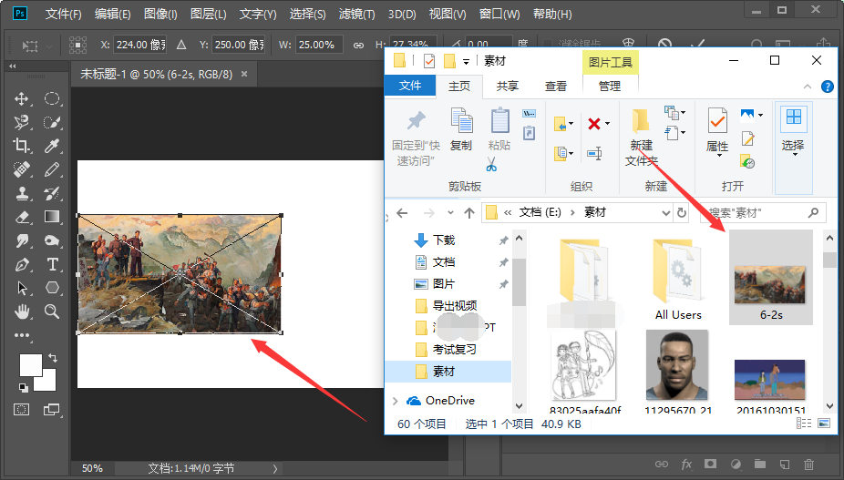Select the Zoom magnifier tool
Image resolution: width=844 pixels, height=480 pixels.
pyautogui.click(x=52, y=311)
